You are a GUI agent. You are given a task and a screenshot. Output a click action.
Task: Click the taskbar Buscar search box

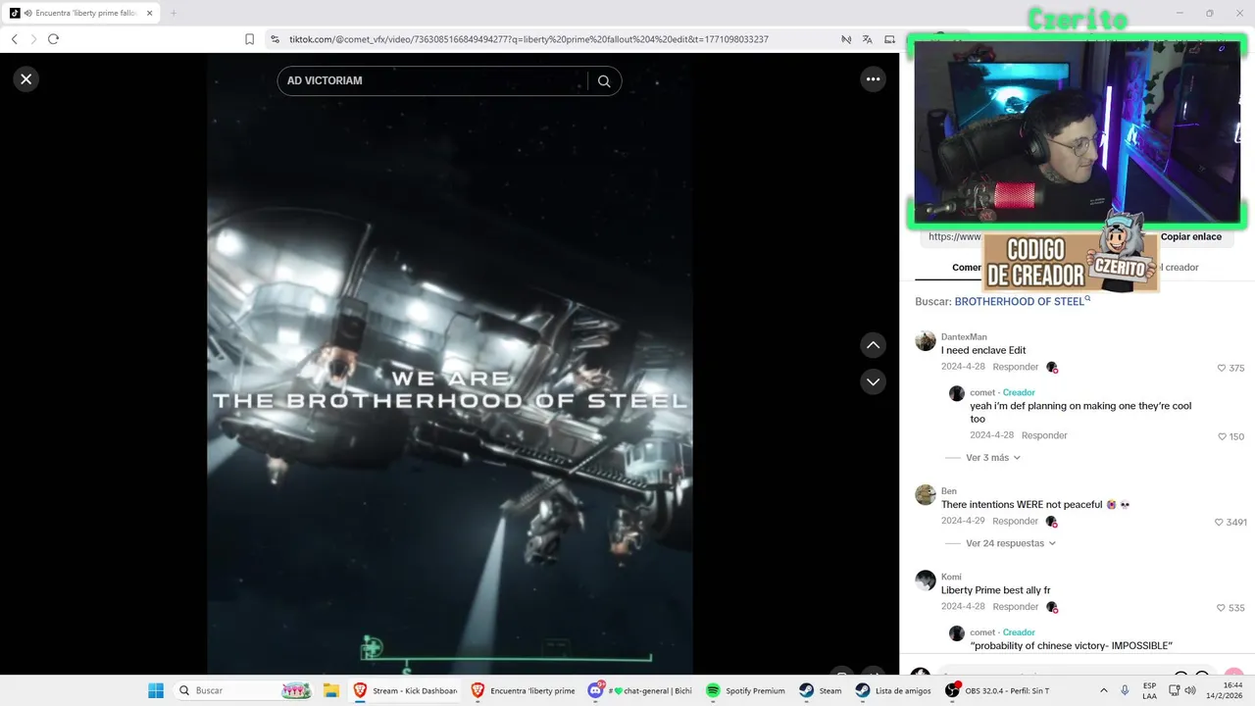244,690
